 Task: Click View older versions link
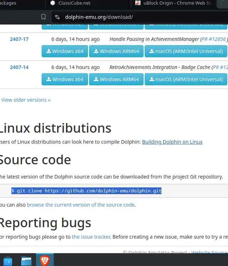click(x=26, y=100)
